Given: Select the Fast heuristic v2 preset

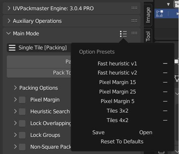Looking at the screenshot, I should 117,73.
